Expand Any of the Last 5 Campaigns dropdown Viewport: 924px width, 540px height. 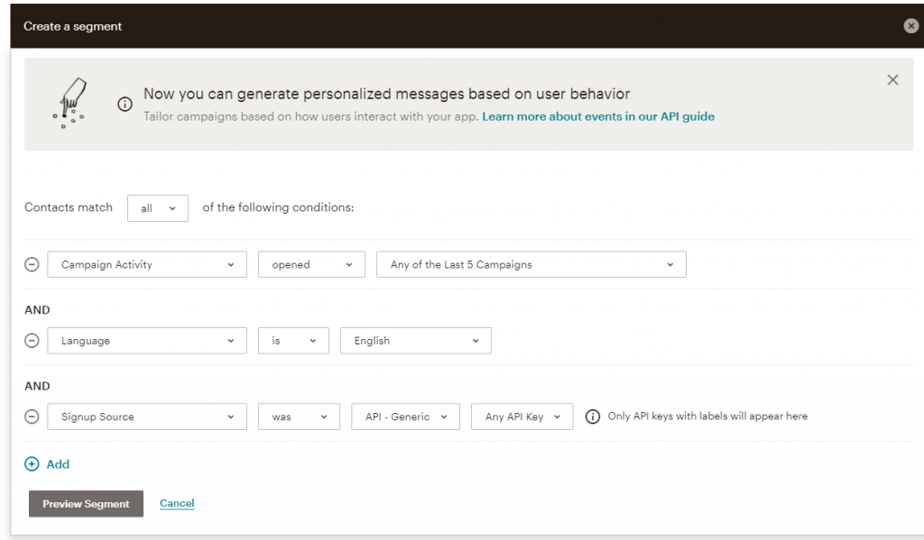pyautogui.click(x=531, y=264)
